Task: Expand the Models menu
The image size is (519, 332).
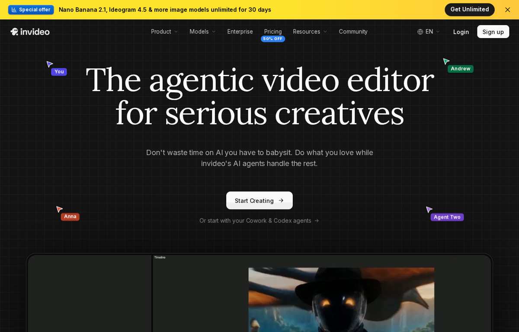Action: 202,32
